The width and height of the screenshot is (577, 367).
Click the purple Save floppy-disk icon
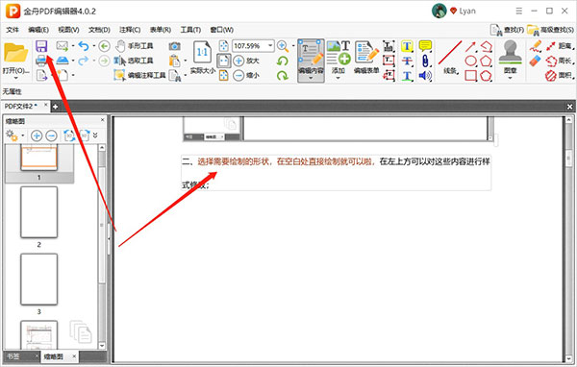click(x=41, y=46)
